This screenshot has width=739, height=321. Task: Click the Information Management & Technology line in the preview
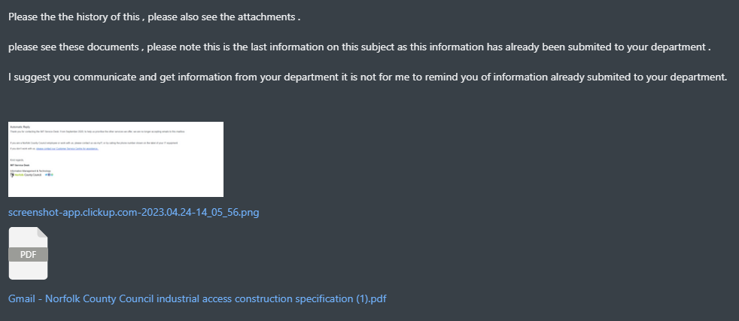(x=30, y=171)
